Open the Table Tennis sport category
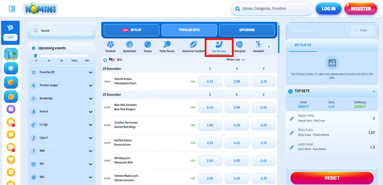This screenshot has width=383, height=185. 167,47
